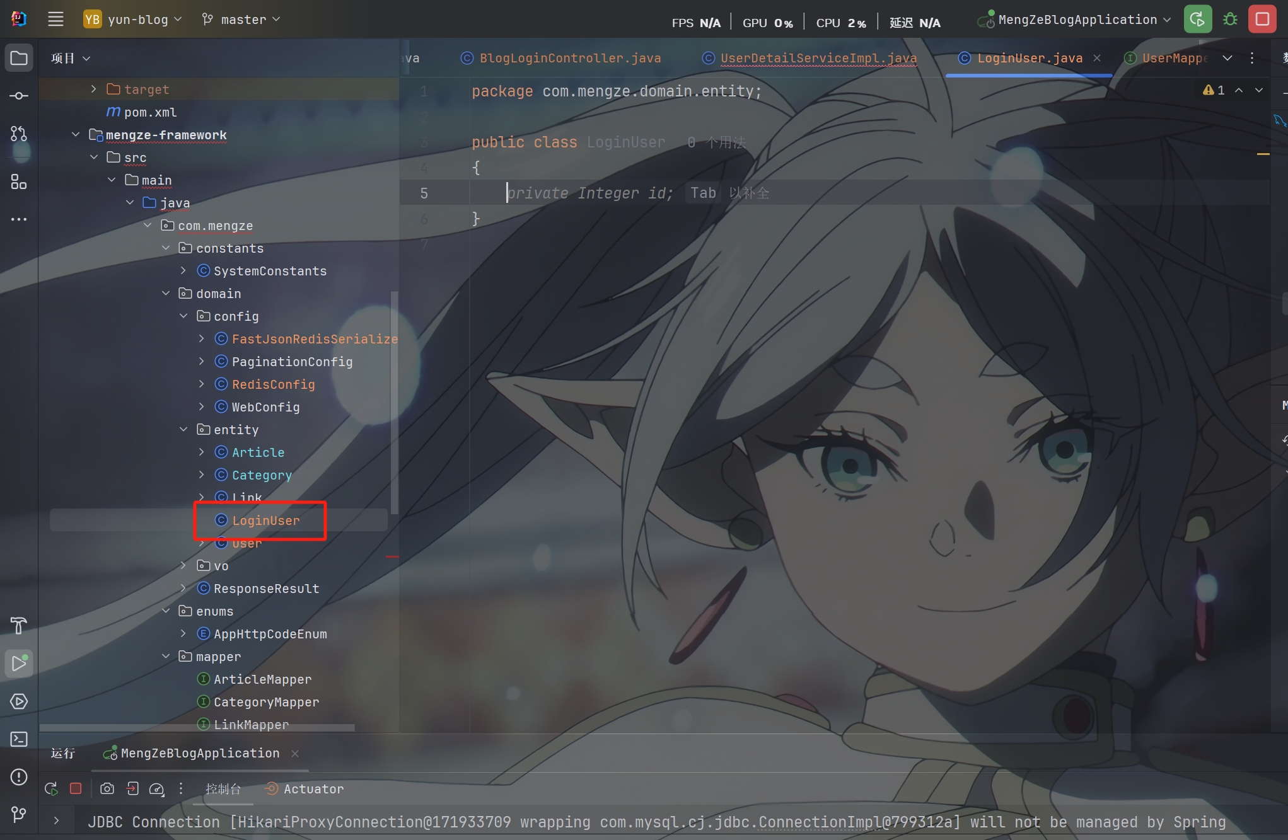Click the Debug bug icon
The width and height of the screenshot is (1288, 840).
point(1230,20)
